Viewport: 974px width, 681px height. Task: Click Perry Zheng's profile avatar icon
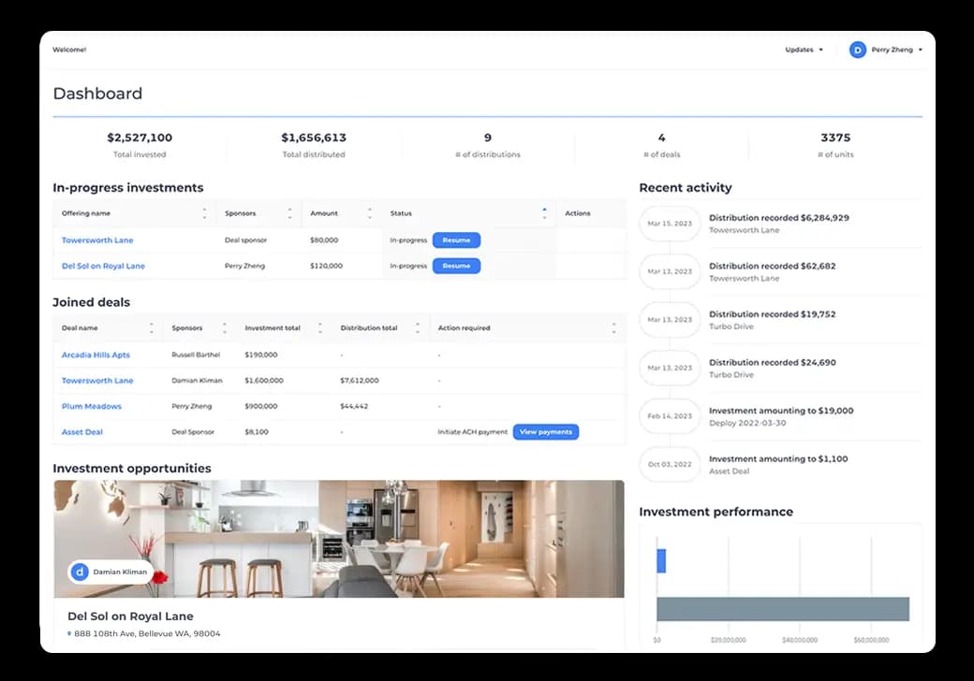[x=857, y=50]
